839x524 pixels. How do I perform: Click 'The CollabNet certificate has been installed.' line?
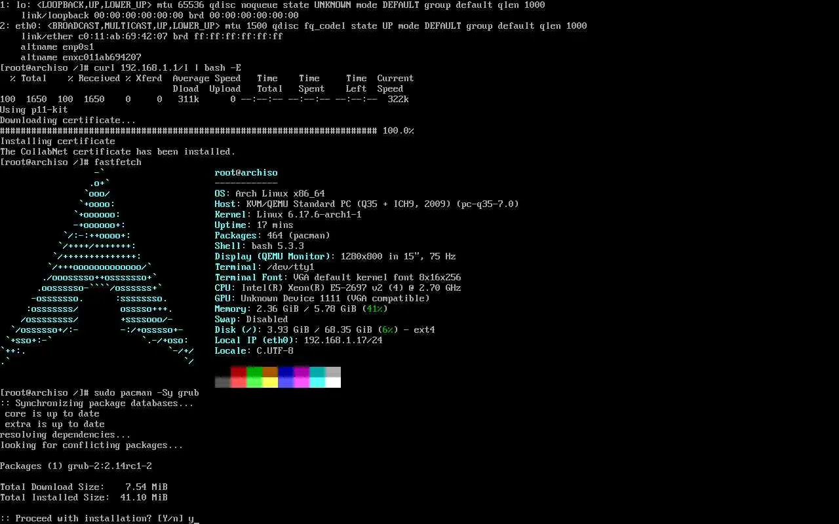pos(118,152)
